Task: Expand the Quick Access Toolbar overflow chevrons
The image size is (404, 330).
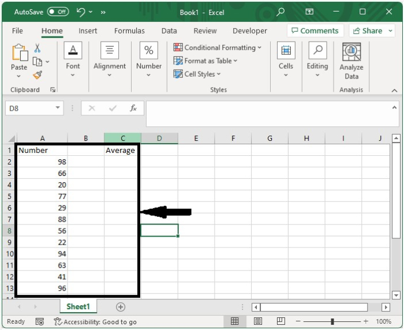Action: [103, 12]
